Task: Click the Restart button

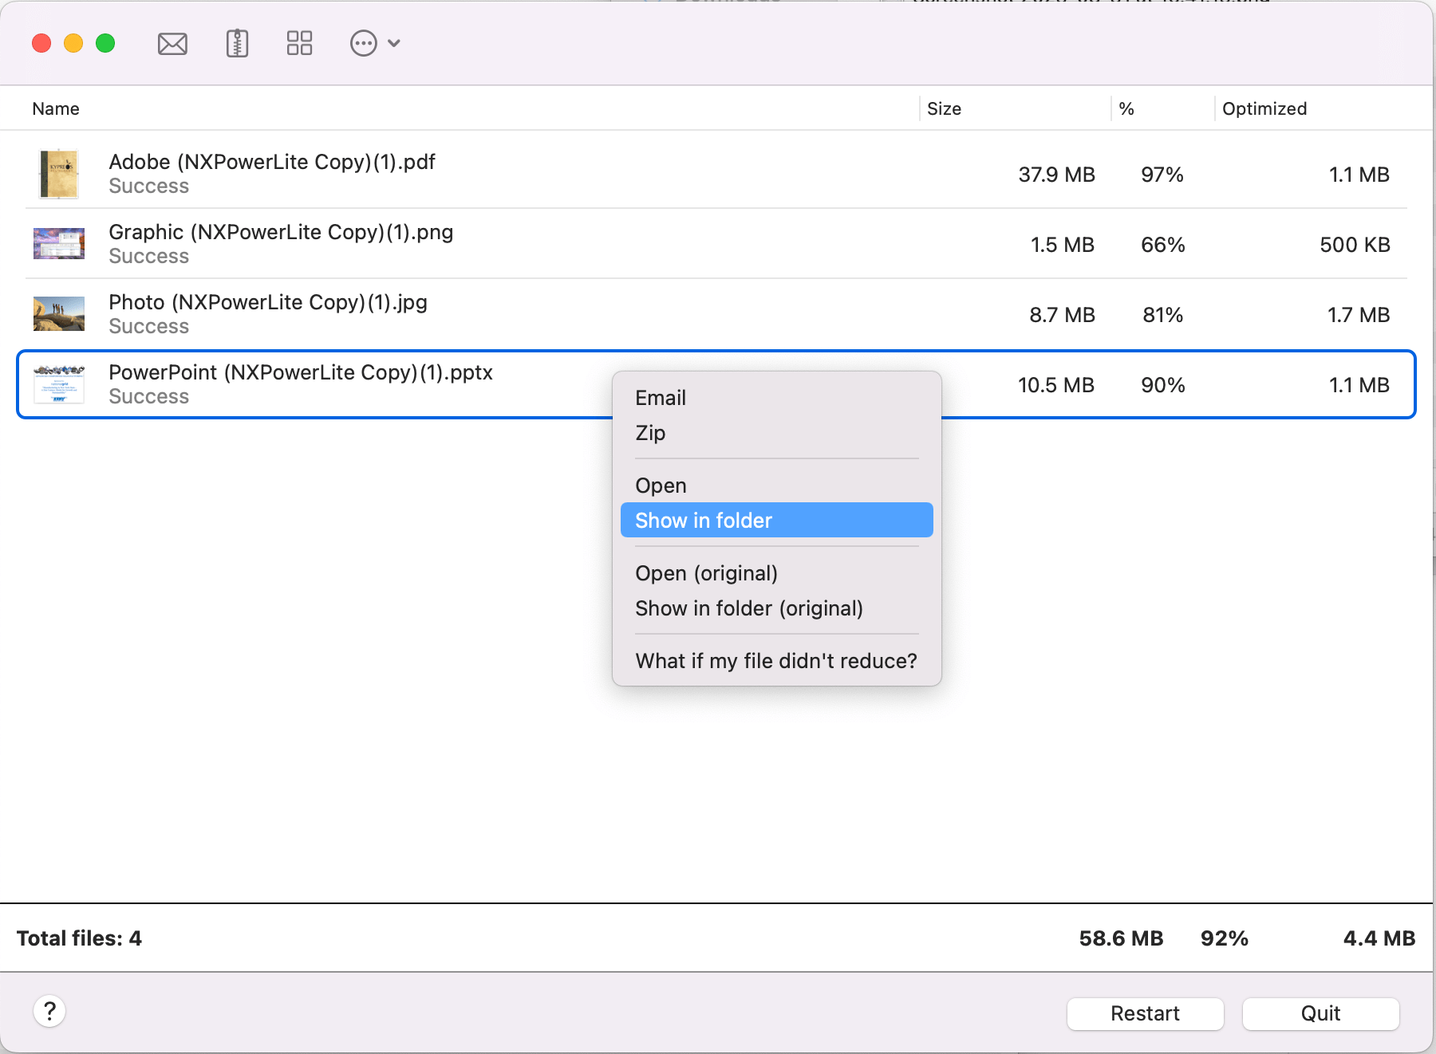Action: coord(1145,1013)
